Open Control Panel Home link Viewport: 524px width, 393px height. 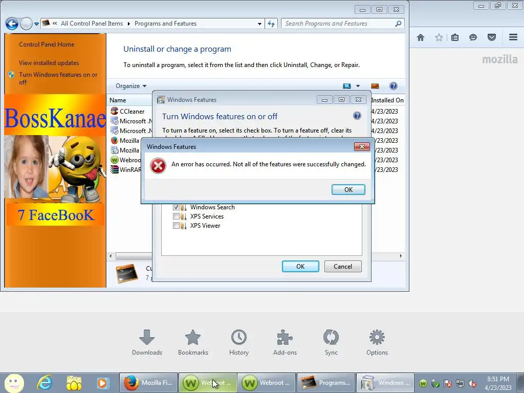[47, 45]
